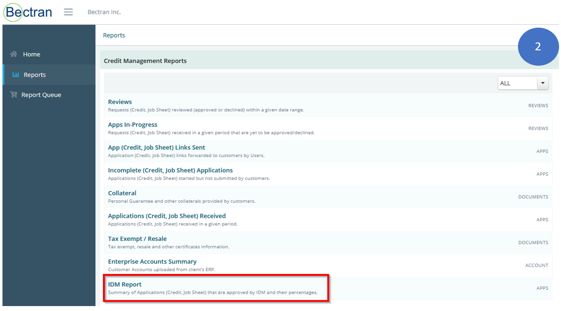Click REVIEWS tag on the Reviews row
This screenshot has width=561, height=311.
[x=538, y=106]
